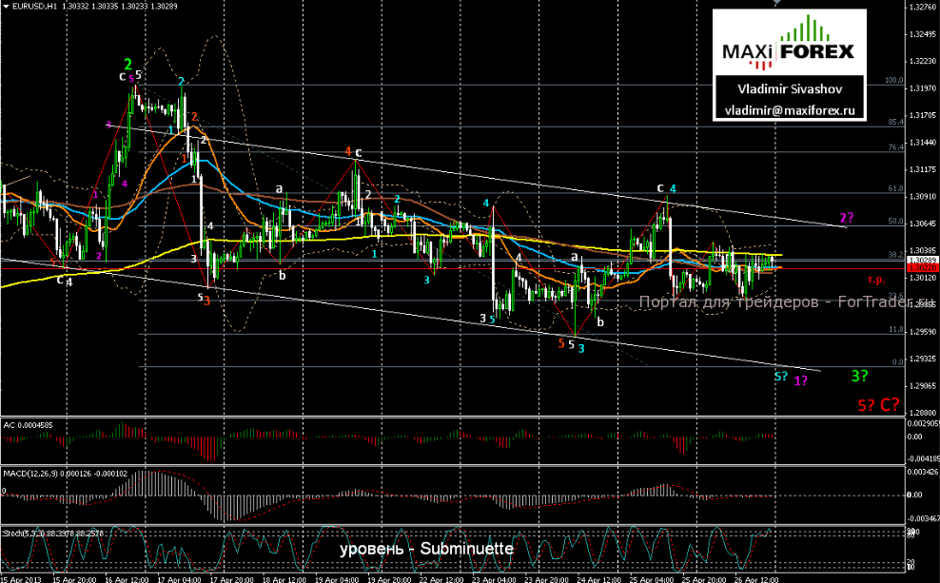Select the Fibonacci 85.4 level label

click(896, 123)
